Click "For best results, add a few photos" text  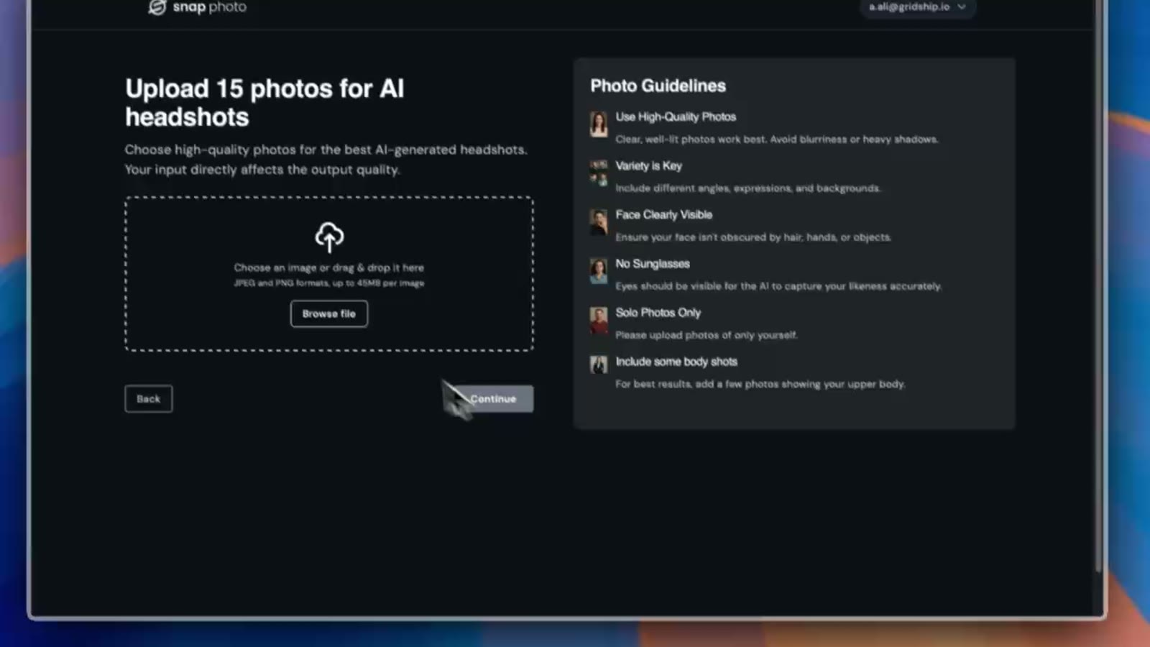(760, 384)
